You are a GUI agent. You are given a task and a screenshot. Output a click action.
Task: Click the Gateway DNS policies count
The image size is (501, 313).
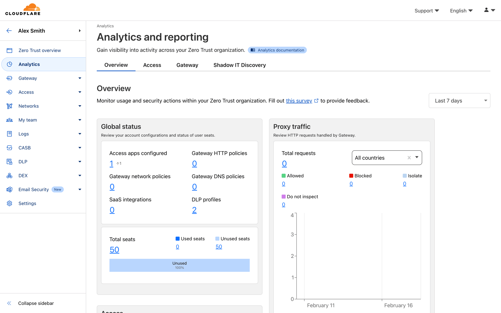pyautogui.click(x=194, y=187)
